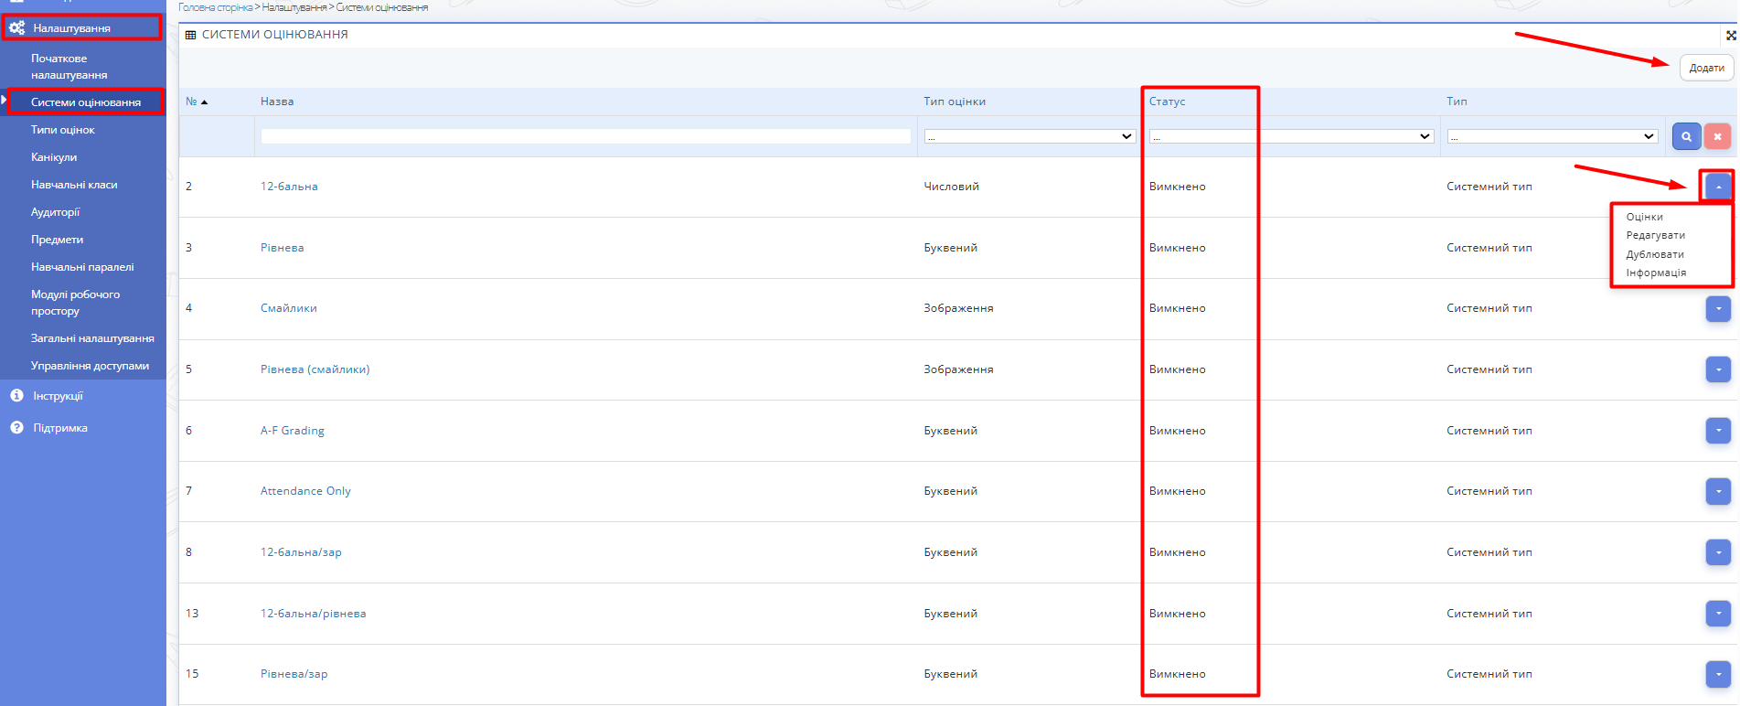Sort by the Тип оцінки column header
The width and height of the screenshot is (1740, 706).
955,102
